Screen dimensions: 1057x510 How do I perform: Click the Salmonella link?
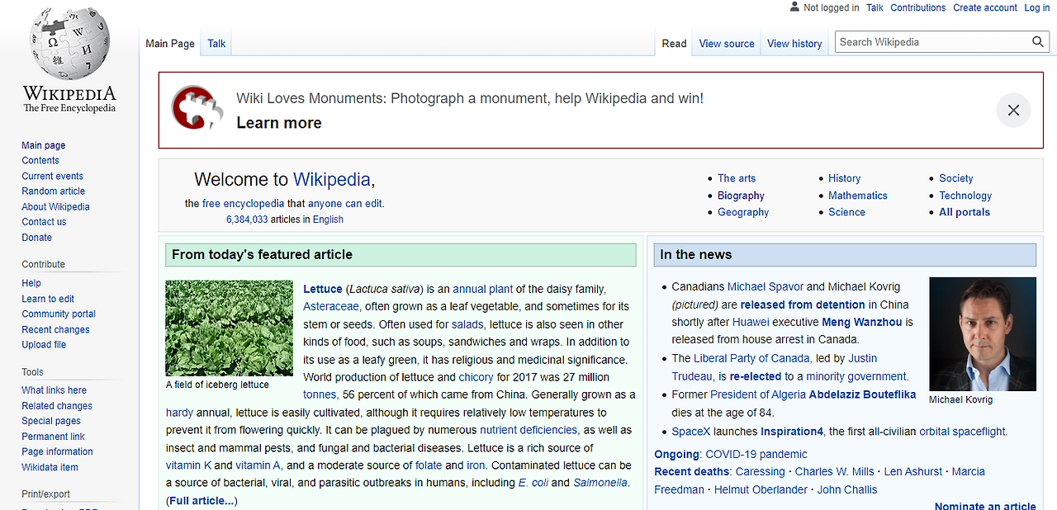(600, 483)
